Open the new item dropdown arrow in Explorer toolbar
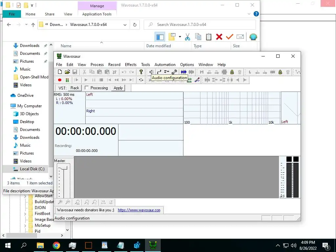The image size is (336, 252). coord(180,37)
